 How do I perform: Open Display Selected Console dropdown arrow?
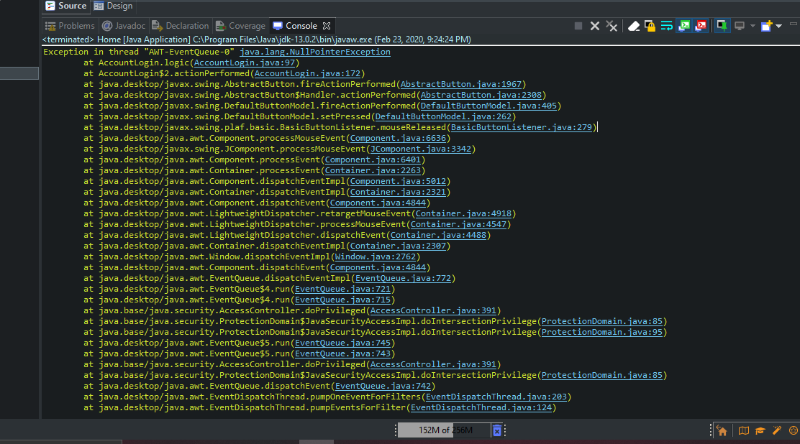pos(753,26)
